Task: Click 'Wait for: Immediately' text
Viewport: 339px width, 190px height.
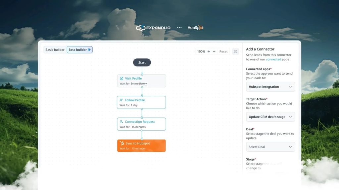Action: coord(133,83)
